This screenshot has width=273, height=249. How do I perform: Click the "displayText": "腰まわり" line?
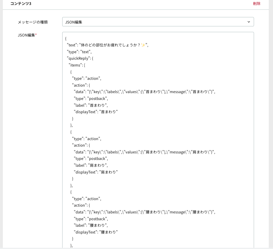[x=96, y=232]
